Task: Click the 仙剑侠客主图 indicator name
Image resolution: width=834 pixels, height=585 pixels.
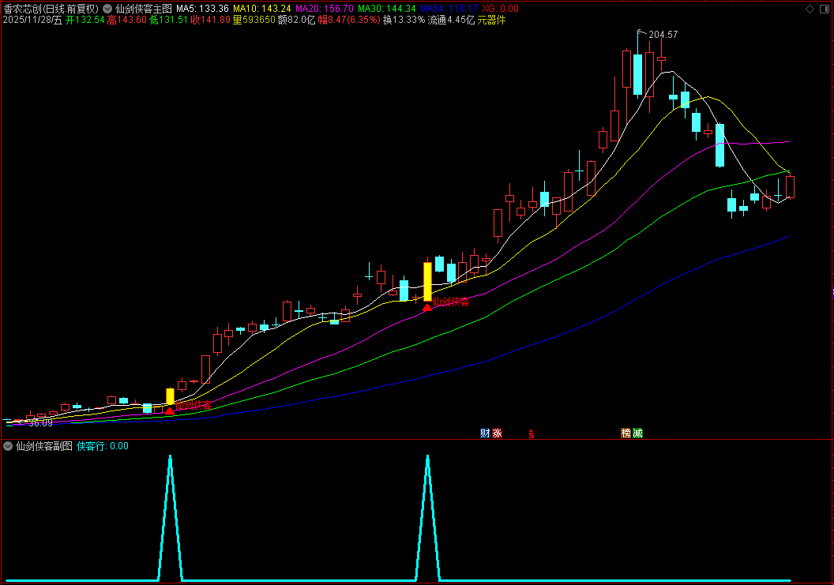Action: tap(144, 9)
